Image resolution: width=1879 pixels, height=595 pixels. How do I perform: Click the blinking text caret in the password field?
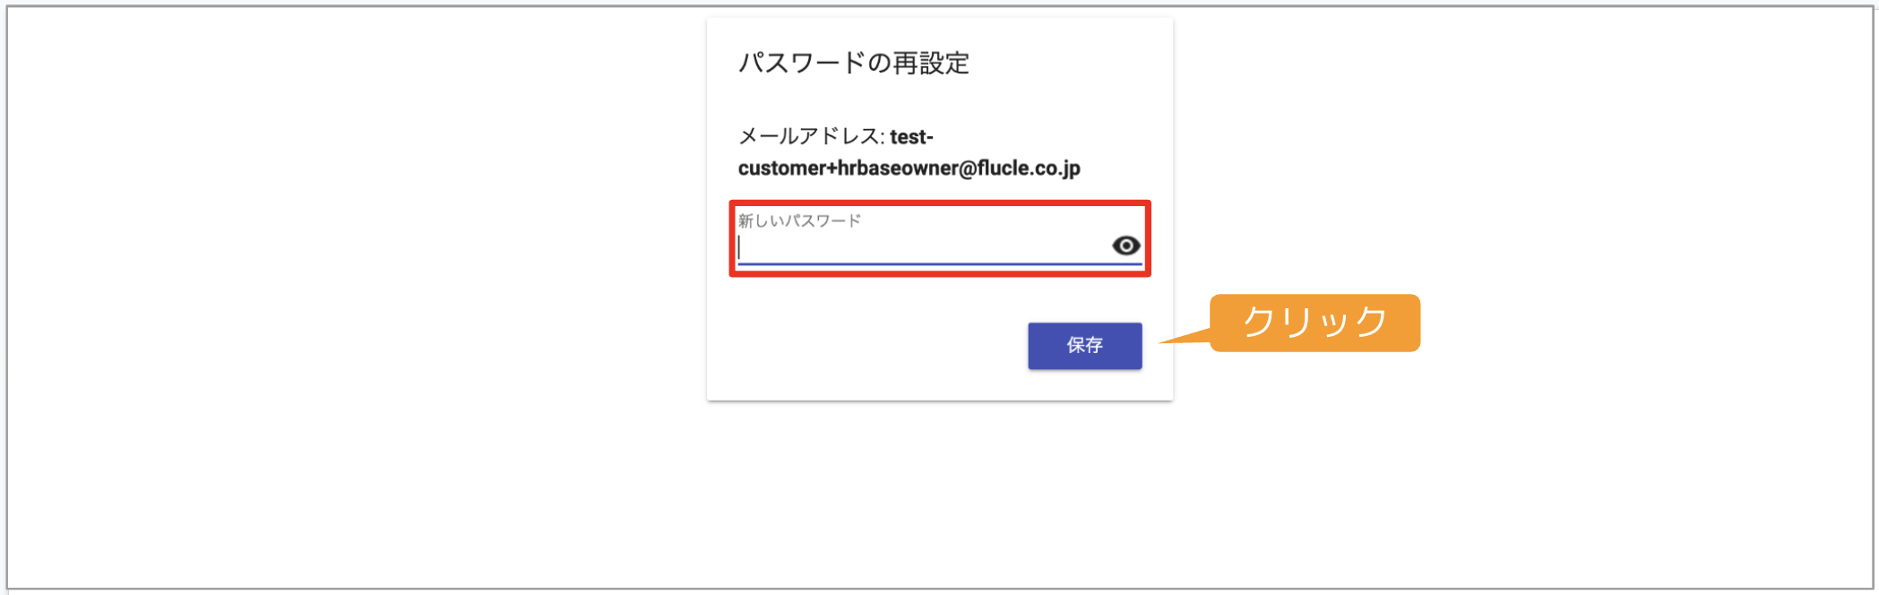[x=739, y=247]
